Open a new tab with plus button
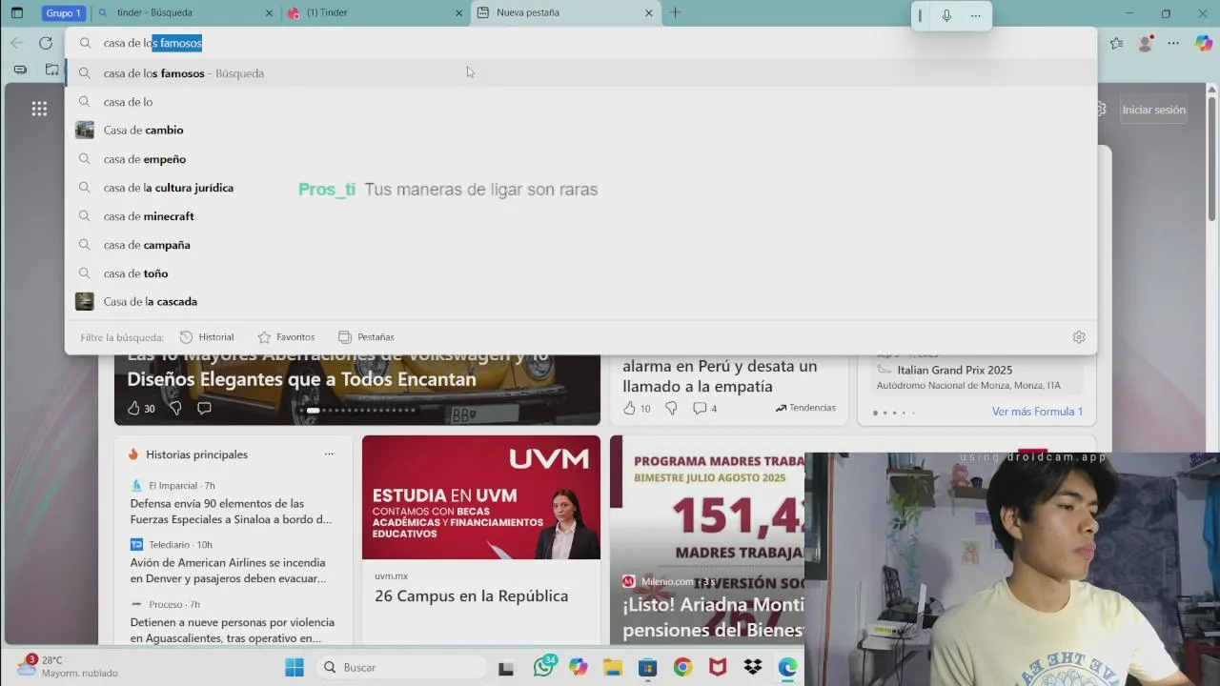 (x=675, y=13)
